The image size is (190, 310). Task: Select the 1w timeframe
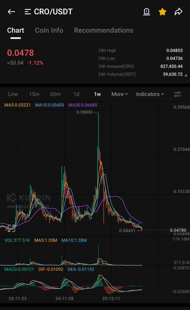pyautogui.click(x=97, y=94)
